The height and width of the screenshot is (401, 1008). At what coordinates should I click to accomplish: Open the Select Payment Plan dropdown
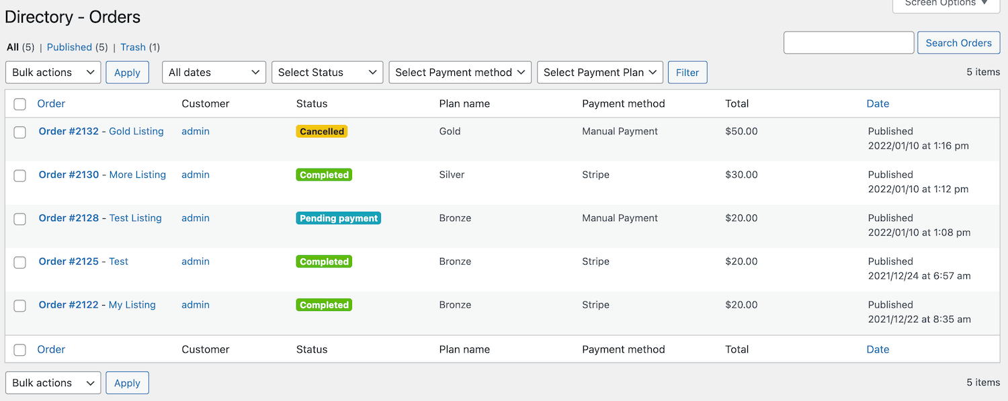599,73
